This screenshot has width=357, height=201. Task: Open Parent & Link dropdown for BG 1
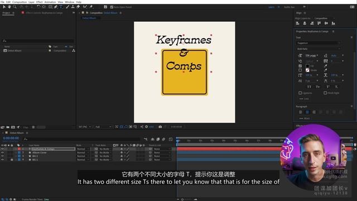(x=162, y=160)
